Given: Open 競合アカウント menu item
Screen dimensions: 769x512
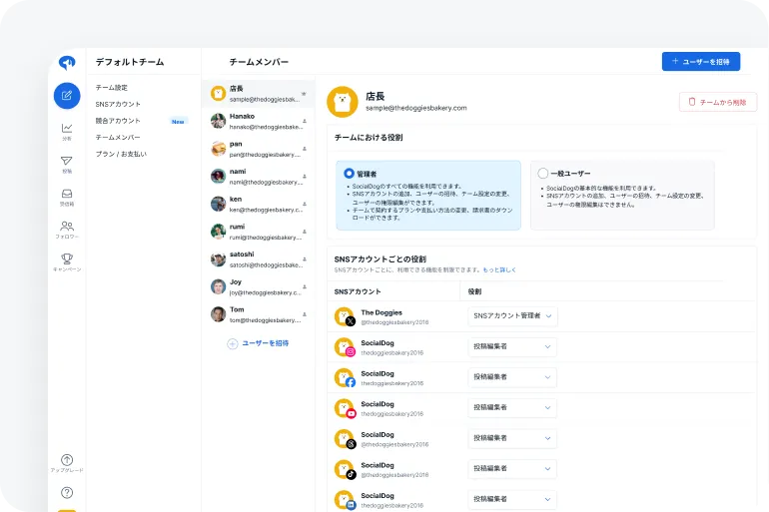Looking at the screenshot, I should (x=118, y=121).
